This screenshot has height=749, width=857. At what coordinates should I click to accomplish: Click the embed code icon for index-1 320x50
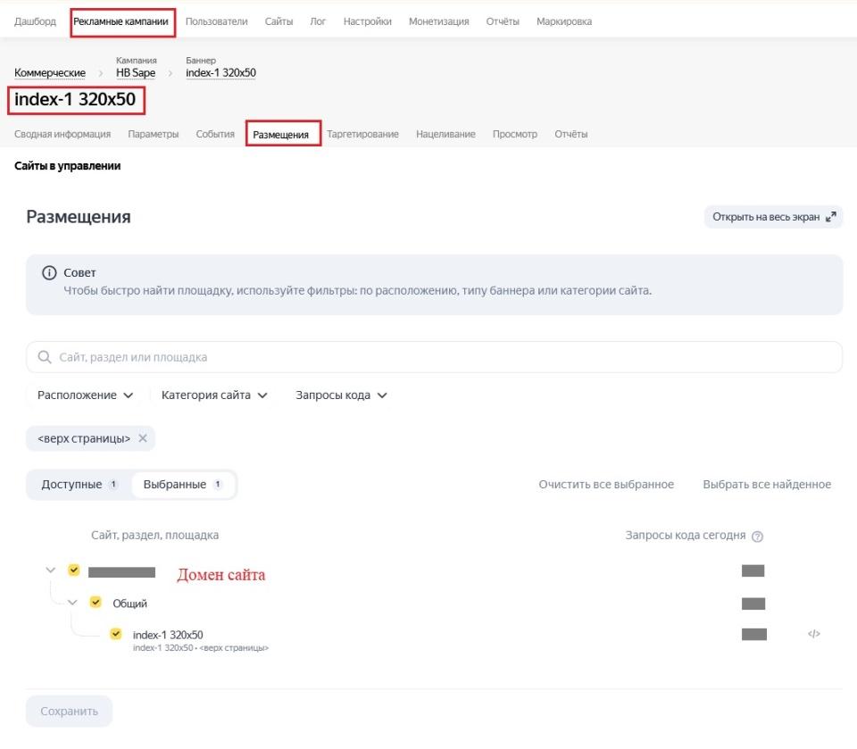coord(813,634)
